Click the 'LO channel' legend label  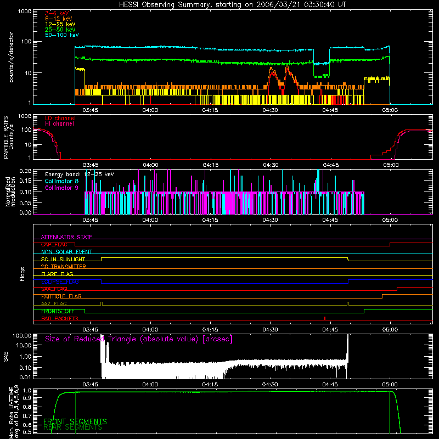[x=60, y=118]
